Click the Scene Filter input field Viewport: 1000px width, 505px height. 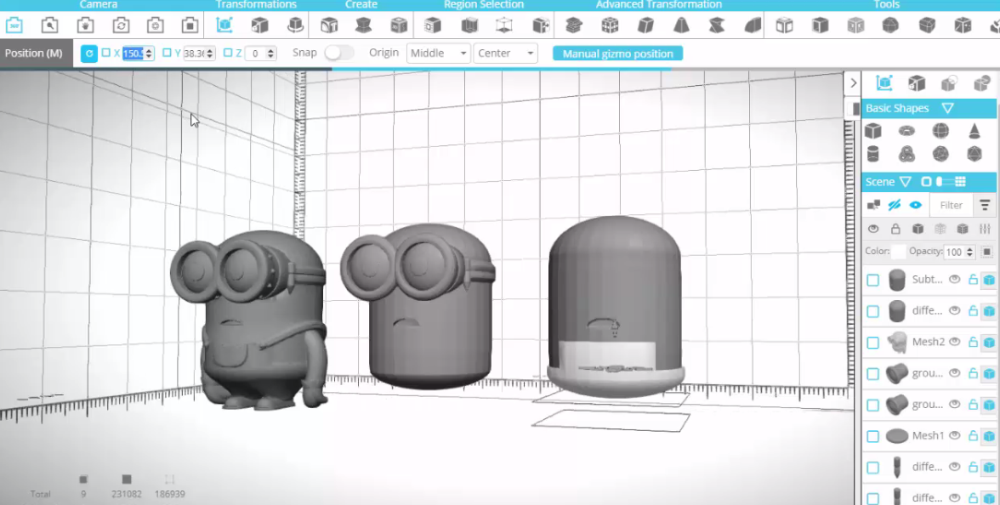tap(951, 205)
